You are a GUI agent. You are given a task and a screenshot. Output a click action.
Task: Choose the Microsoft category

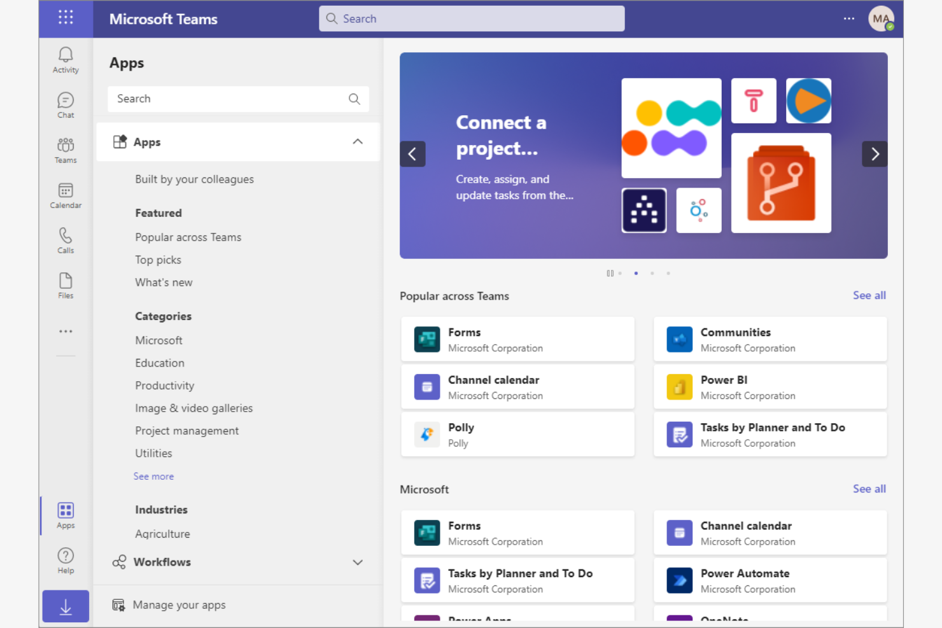coord(158,340)
